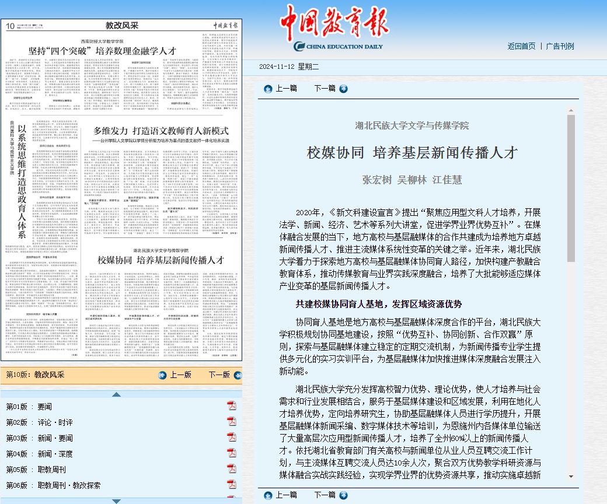The width and height of the screenshot is (607, 504).
Task: Go to next edition via 下一版 text
Action: click(x=219, y=375)
